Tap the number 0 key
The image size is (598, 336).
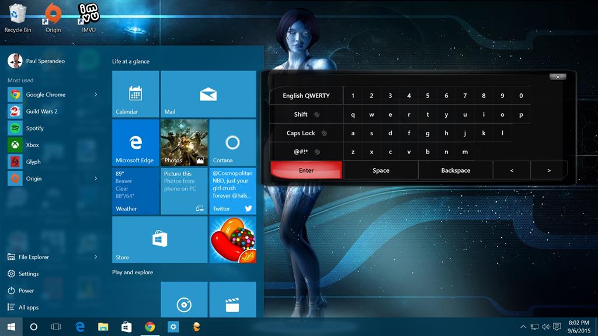click(x=521, y=96)
